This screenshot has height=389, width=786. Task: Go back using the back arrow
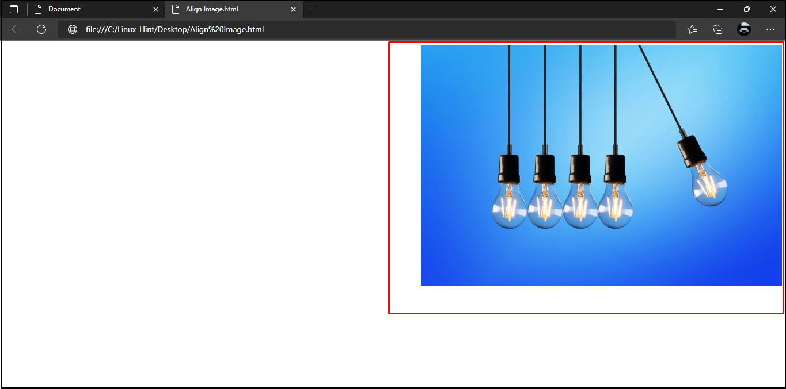coord(16,29)
